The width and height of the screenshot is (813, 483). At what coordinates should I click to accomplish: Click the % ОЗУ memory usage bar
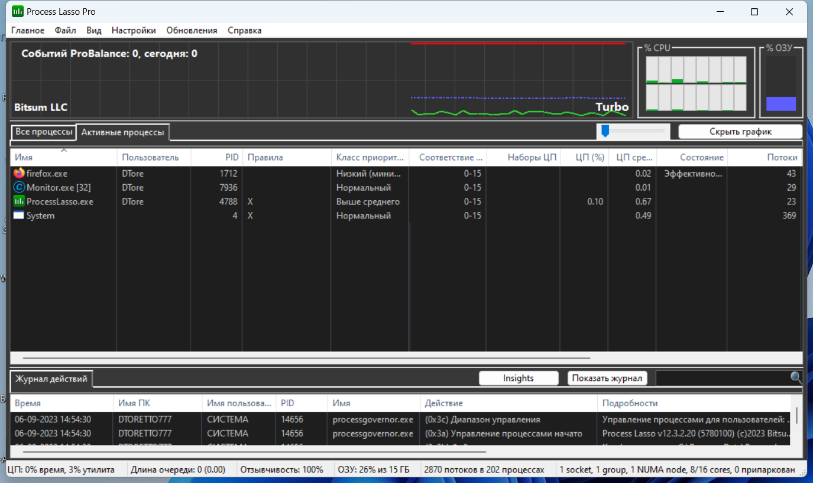pyautogui.click(x=781, y=83)
